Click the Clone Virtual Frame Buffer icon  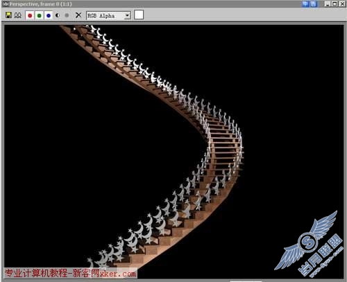pos(18,15)
